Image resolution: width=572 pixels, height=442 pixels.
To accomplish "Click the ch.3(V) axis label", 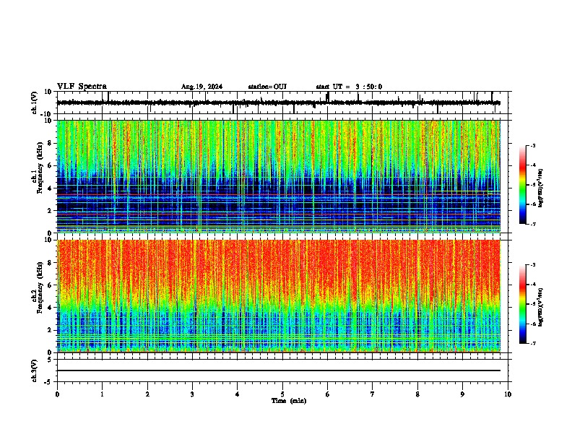I will coord(35,370).
